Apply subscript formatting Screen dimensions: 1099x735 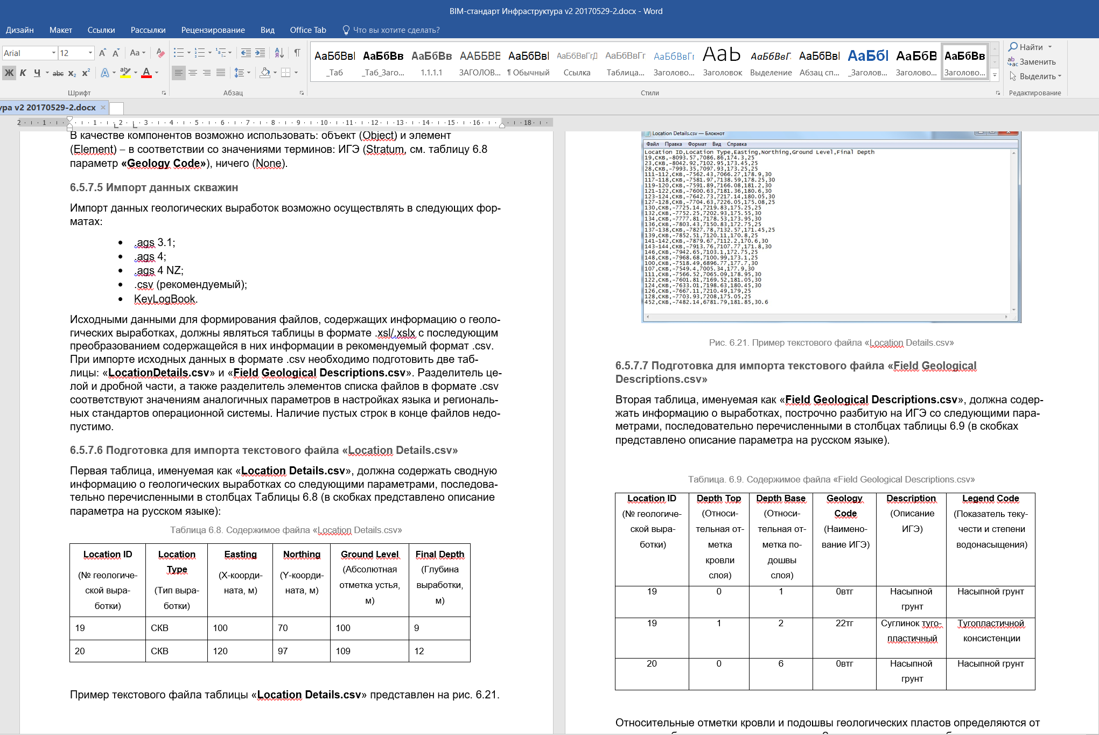point(71,73)
